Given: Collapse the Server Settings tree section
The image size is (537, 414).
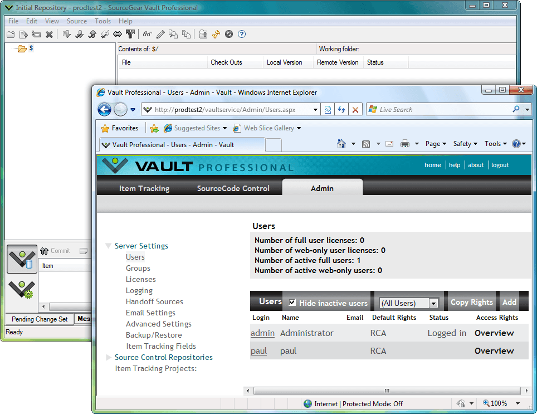Looking at the screenshot, I should (108, 246).
